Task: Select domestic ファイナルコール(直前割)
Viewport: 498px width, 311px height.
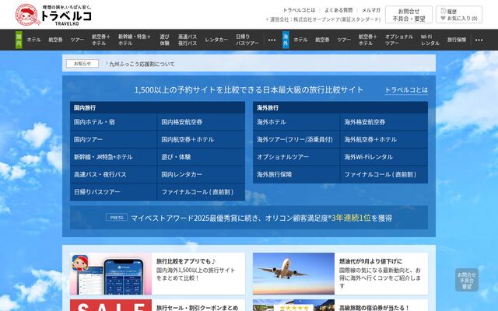Action: pos(202,192)
